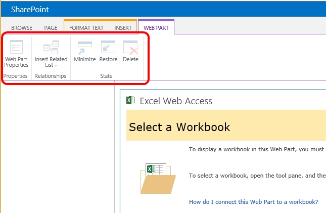
Task: Click the Excel Web Access title text
Action: point(176,101)
